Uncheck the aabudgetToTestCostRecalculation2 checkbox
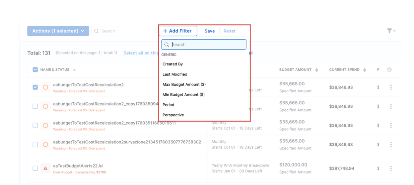This screenshot has height=185, width=414. click(x=35, y=87)
